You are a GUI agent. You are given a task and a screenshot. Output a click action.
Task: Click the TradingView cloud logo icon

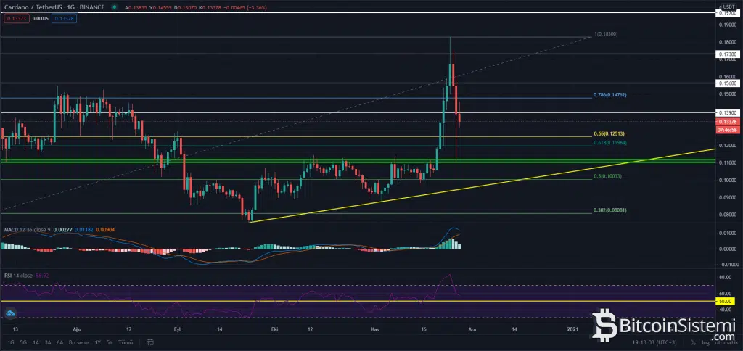(x=11, y=313)
